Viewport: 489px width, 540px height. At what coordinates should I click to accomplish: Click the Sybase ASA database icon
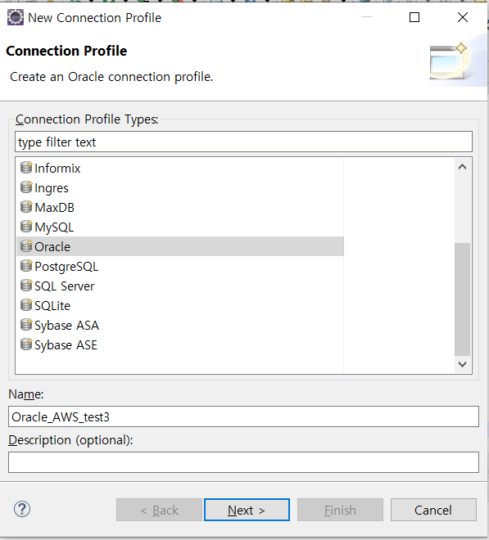26,325
